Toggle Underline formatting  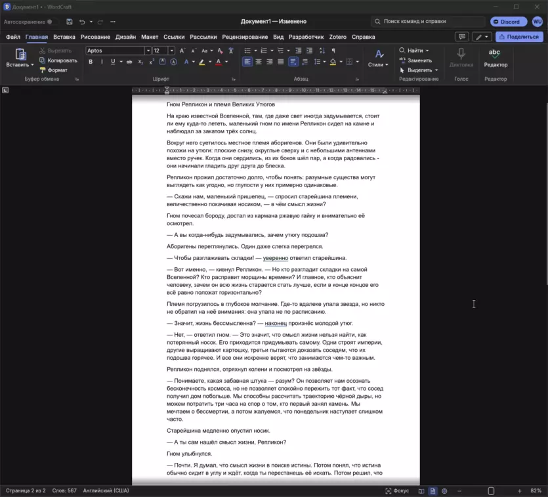click(113, 62)
